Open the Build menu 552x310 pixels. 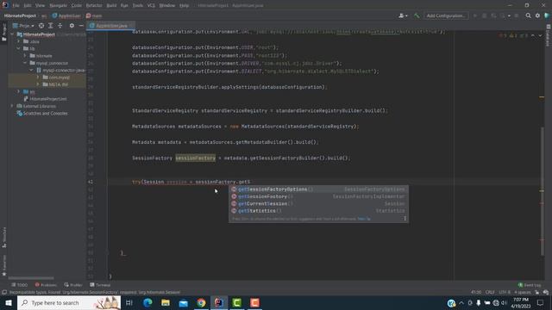pos(111,6)
